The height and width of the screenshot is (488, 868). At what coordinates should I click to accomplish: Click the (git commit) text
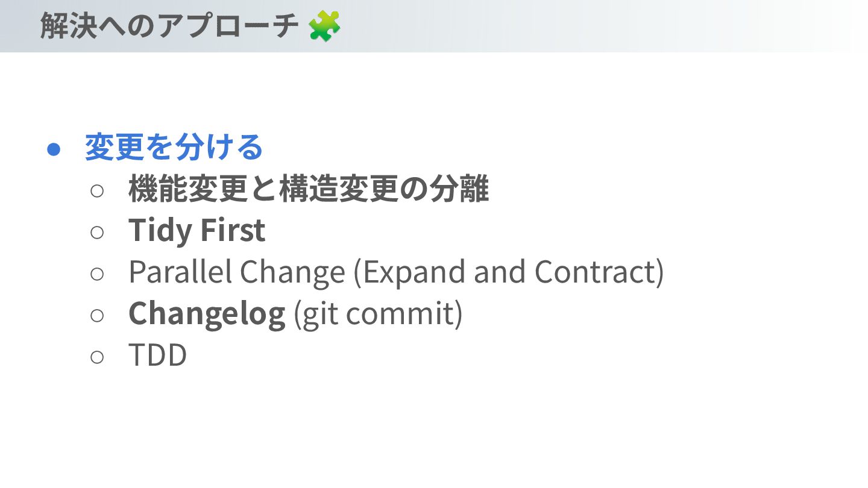[x=378, y=314]
